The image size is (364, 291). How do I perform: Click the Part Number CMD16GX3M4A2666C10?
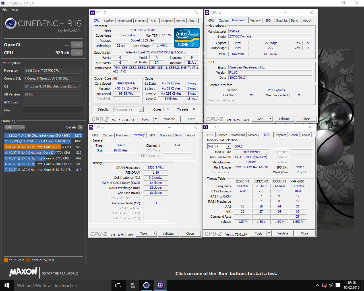pyautogui.click(x=251, y=167)
